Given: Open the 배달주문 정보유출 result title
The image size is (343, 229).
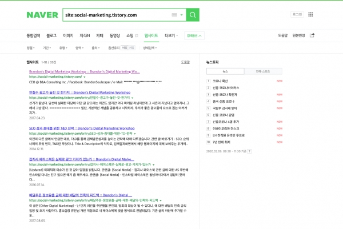Looking at the screenshot, I should pyautogui.click(x=80, y=195).
